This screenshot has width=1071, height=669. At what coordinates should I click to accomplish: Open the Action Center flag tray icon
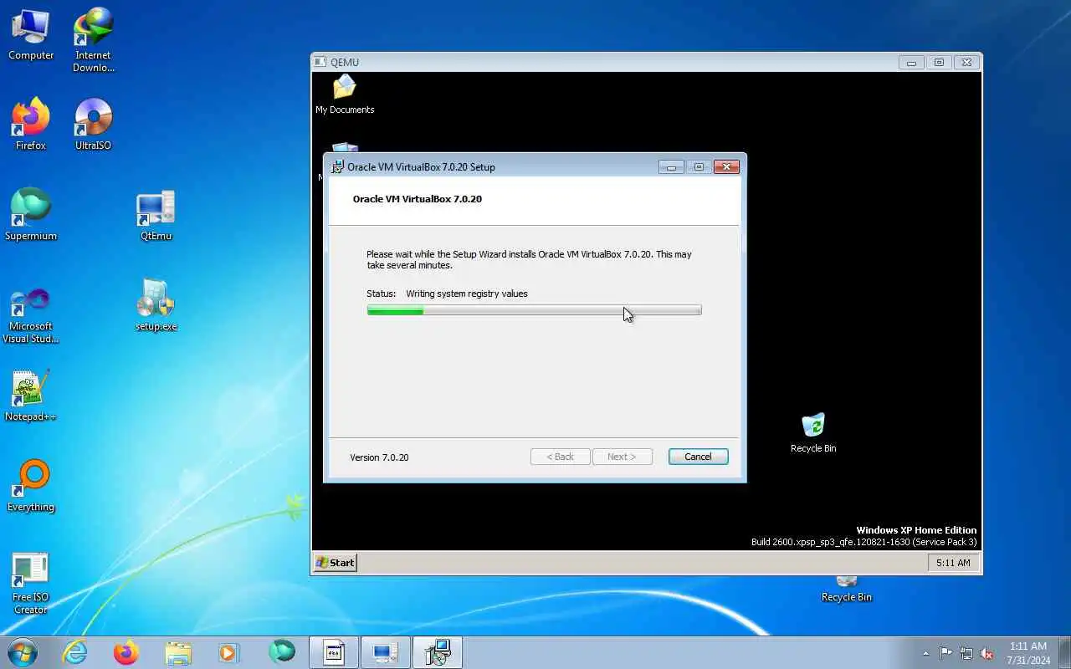click(x=945, y=653)
